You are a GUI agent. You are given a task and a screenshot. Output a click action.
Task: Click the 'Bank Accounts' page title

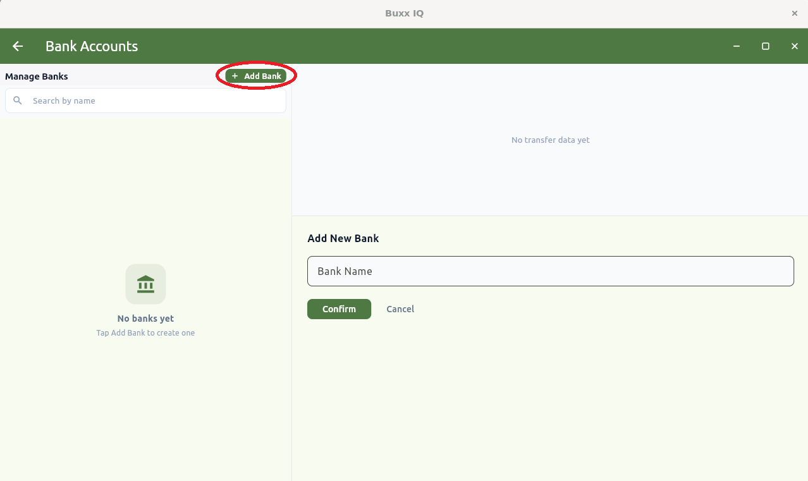pyautogui.click(x=92, y=46)
